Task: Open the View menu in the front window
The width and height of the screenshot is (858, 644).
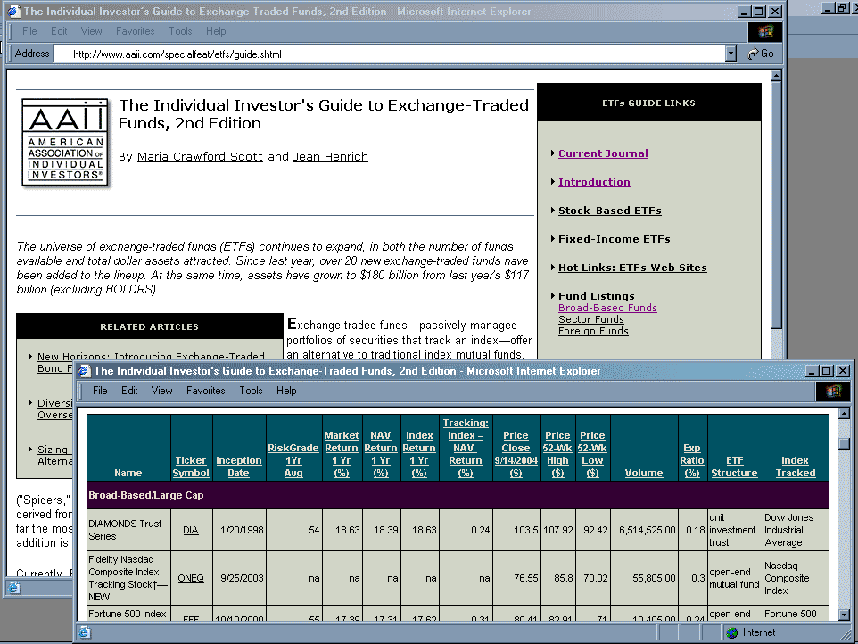Action: [161, 391]
